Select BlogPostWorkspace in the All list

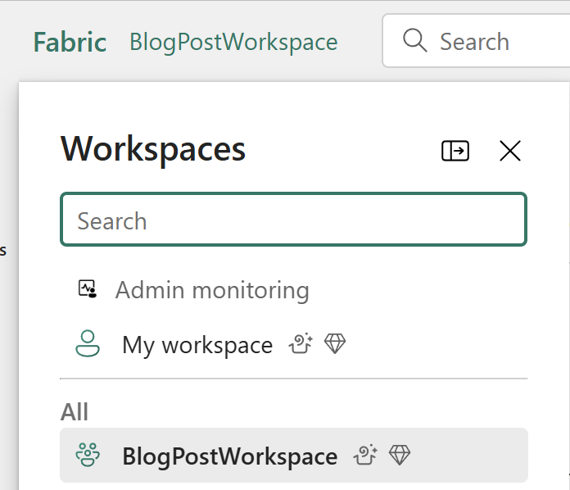pos(294,455)
